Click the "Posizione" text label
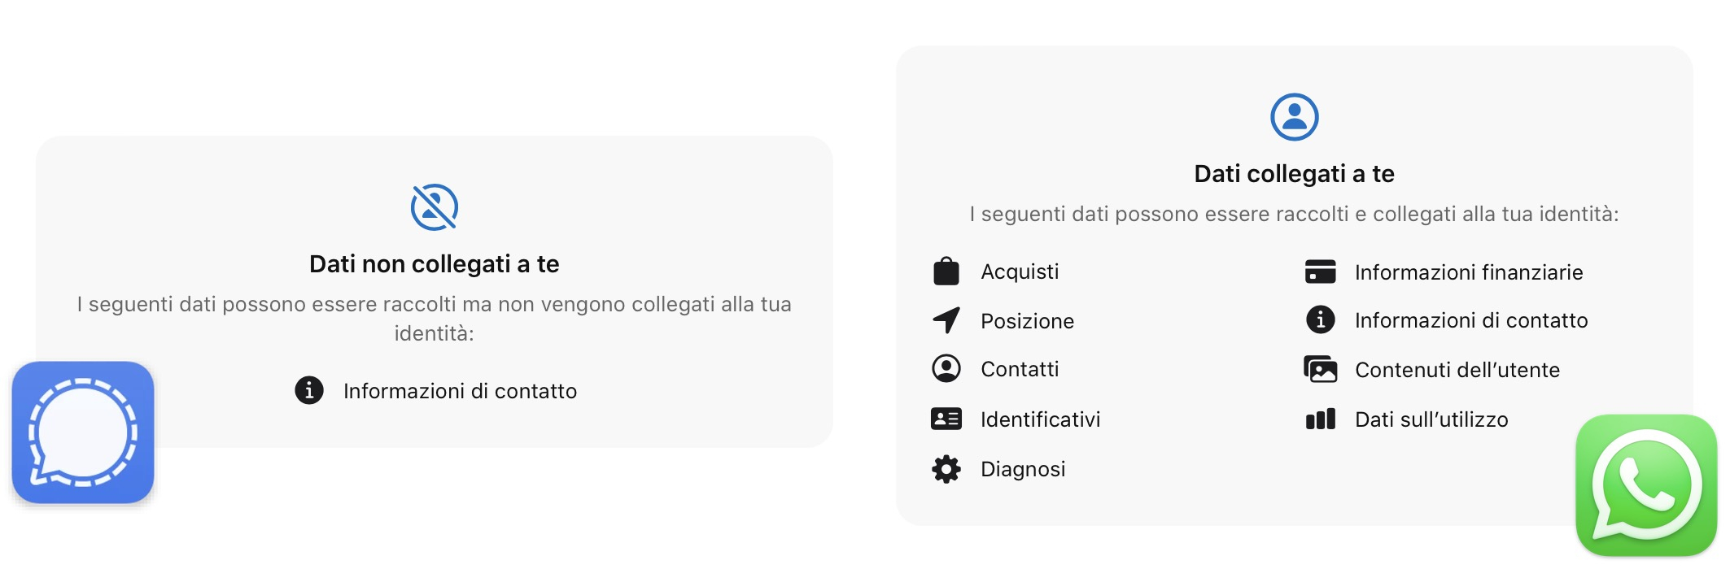The width and height of the screenshot is (1730, 569). click(x=1027, y=321)
